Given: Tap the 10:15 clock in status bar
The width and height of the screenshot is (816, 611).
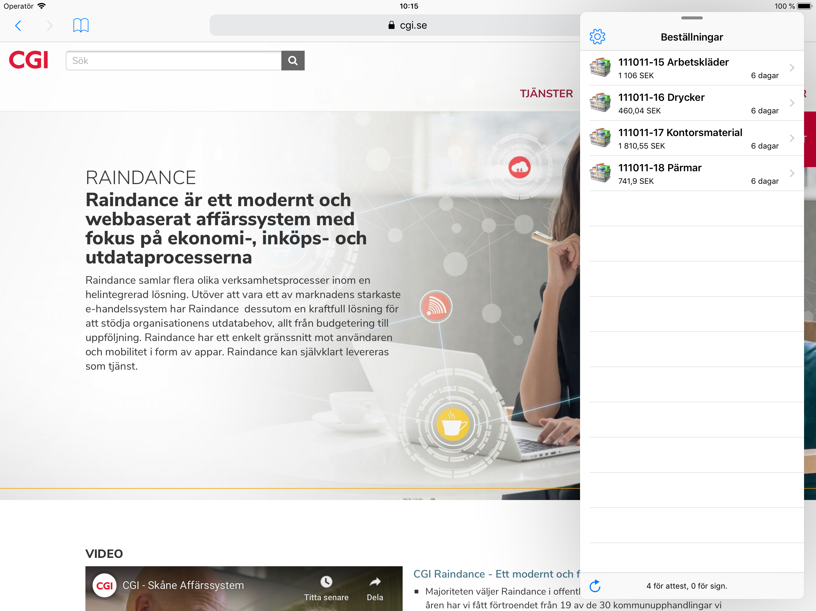Looking at the screenshot, I should pyautogui.click(x=409, y=6).
